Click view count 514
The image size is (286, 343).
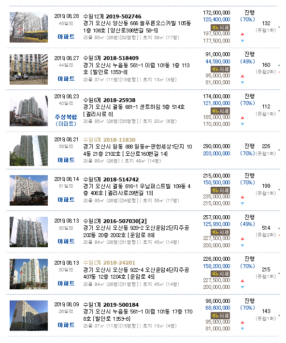coord(266,228)
